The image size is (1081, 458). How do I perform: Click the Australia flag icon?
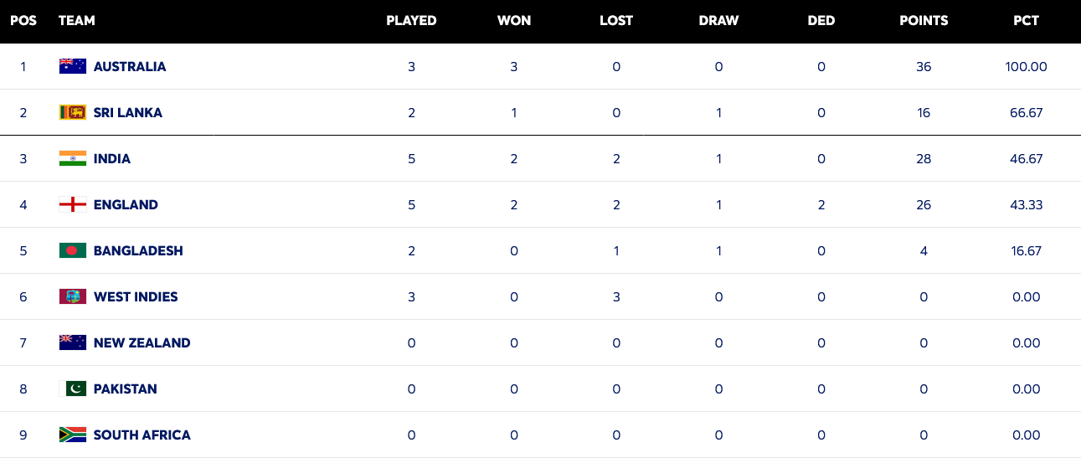click(x=73, y=66)
